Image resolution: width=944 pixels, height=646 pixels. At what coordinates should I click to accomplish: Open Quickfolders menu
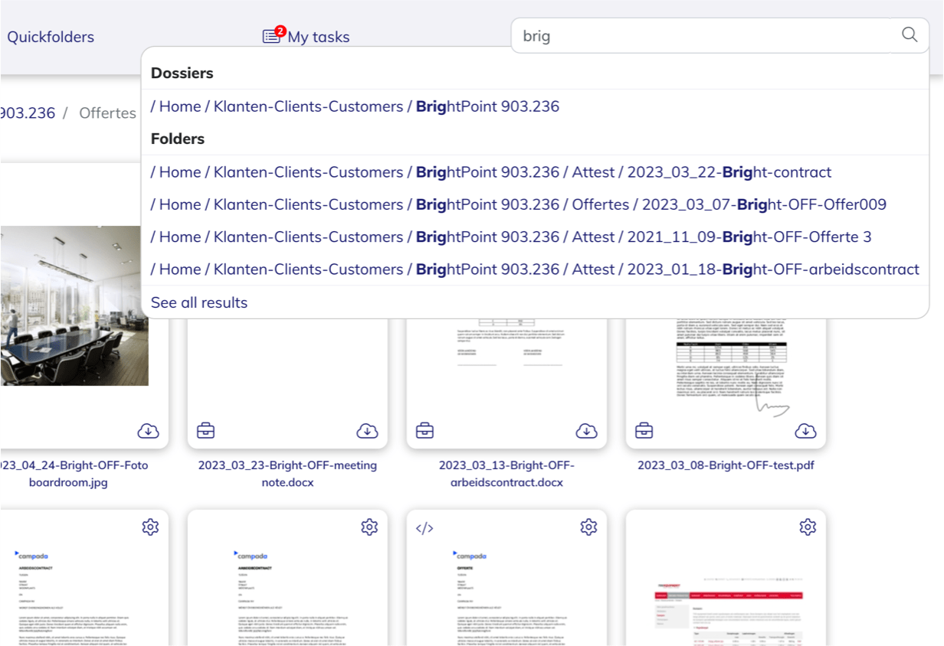pos(51,37)
